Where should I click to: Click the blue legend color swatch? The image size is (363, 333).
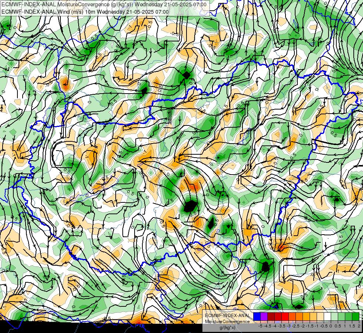click(x=257, y=316)
